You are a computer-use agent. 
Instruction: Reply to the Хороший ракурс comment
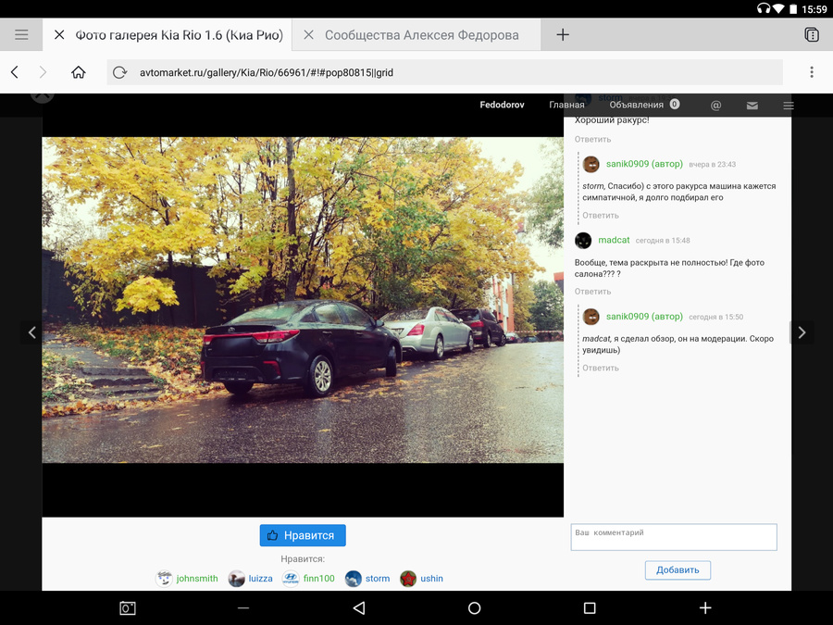coord(592,139)
